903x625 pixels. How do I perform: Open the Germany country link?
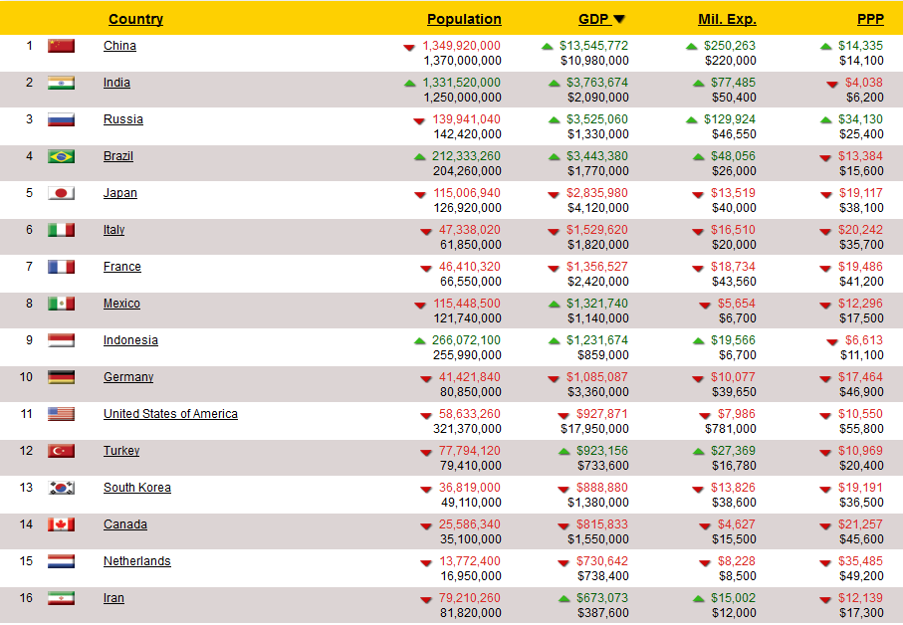pyautogui.click(x=128, y=377)
